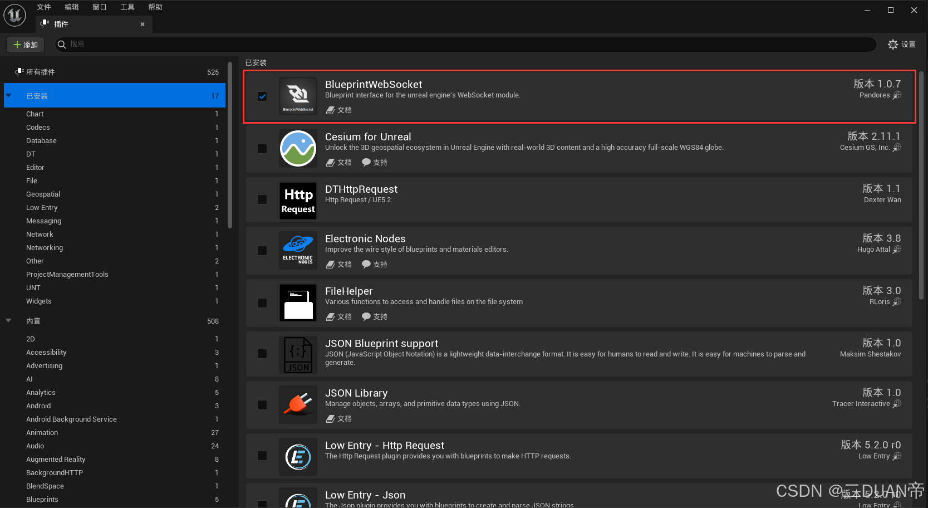Open BlueprintWebSocket 文档 documentation link

point(338,110)
